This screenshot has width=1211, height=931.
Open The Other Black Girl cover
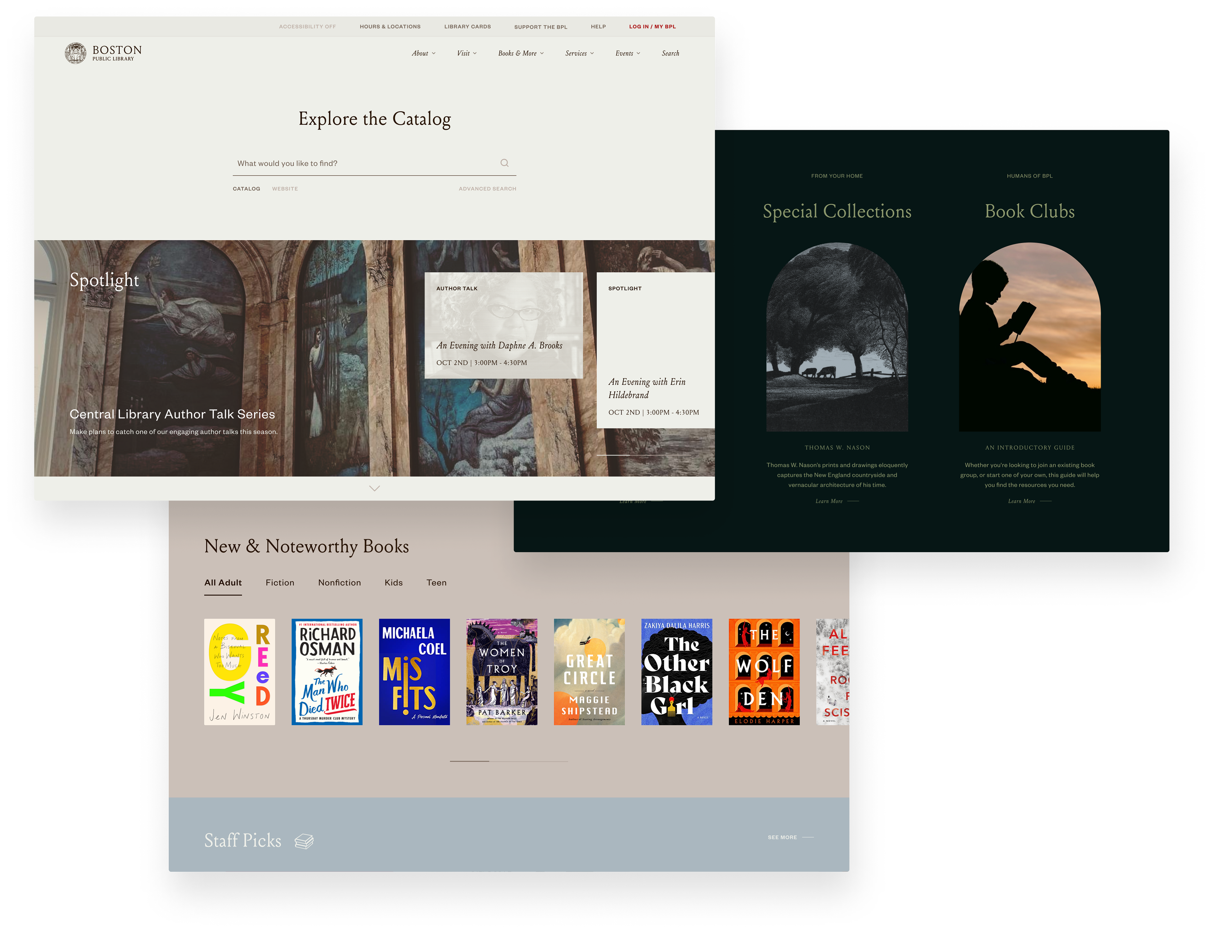(676, 672)
